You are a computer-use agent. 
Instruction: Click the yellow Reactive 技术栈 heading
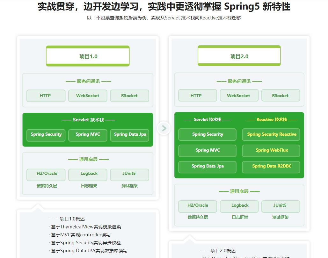click(x=272, y=119)
